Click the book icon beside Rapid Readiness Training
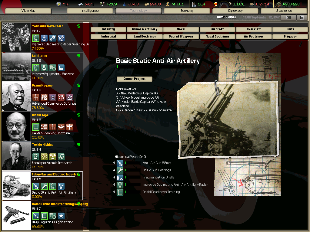Image resolution: width=310 pixels, height=232 pixels. [x=120, y=192]
